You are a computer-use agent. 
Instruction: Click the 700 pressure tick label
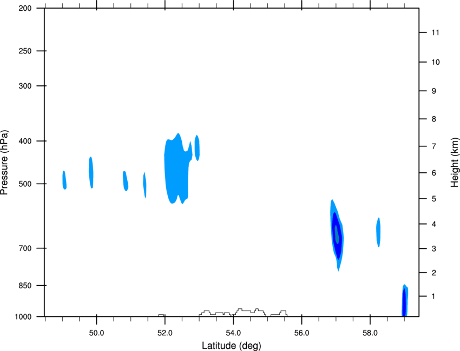[25, 248]
